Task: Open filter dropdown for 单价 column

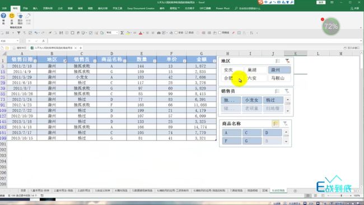Action: 185,61
